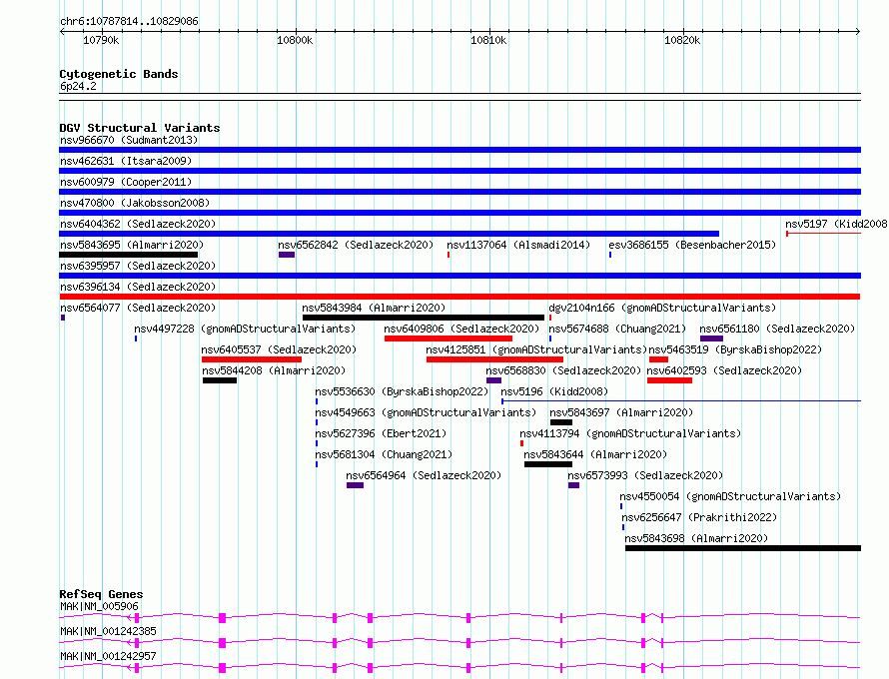Click red bar under nsv5463519
Viewport: 889px width, 679px height.
coord(659,359)
